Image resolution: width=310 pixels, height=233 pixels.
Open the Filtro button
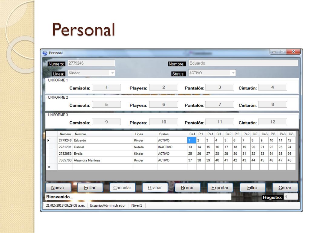point(252,187)
